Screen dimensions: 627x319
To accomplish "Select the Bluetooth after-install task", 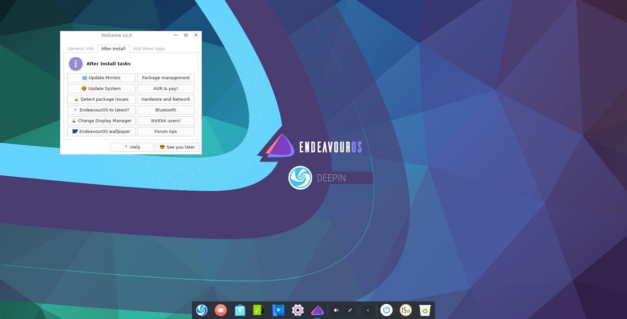I will [166, 110].
